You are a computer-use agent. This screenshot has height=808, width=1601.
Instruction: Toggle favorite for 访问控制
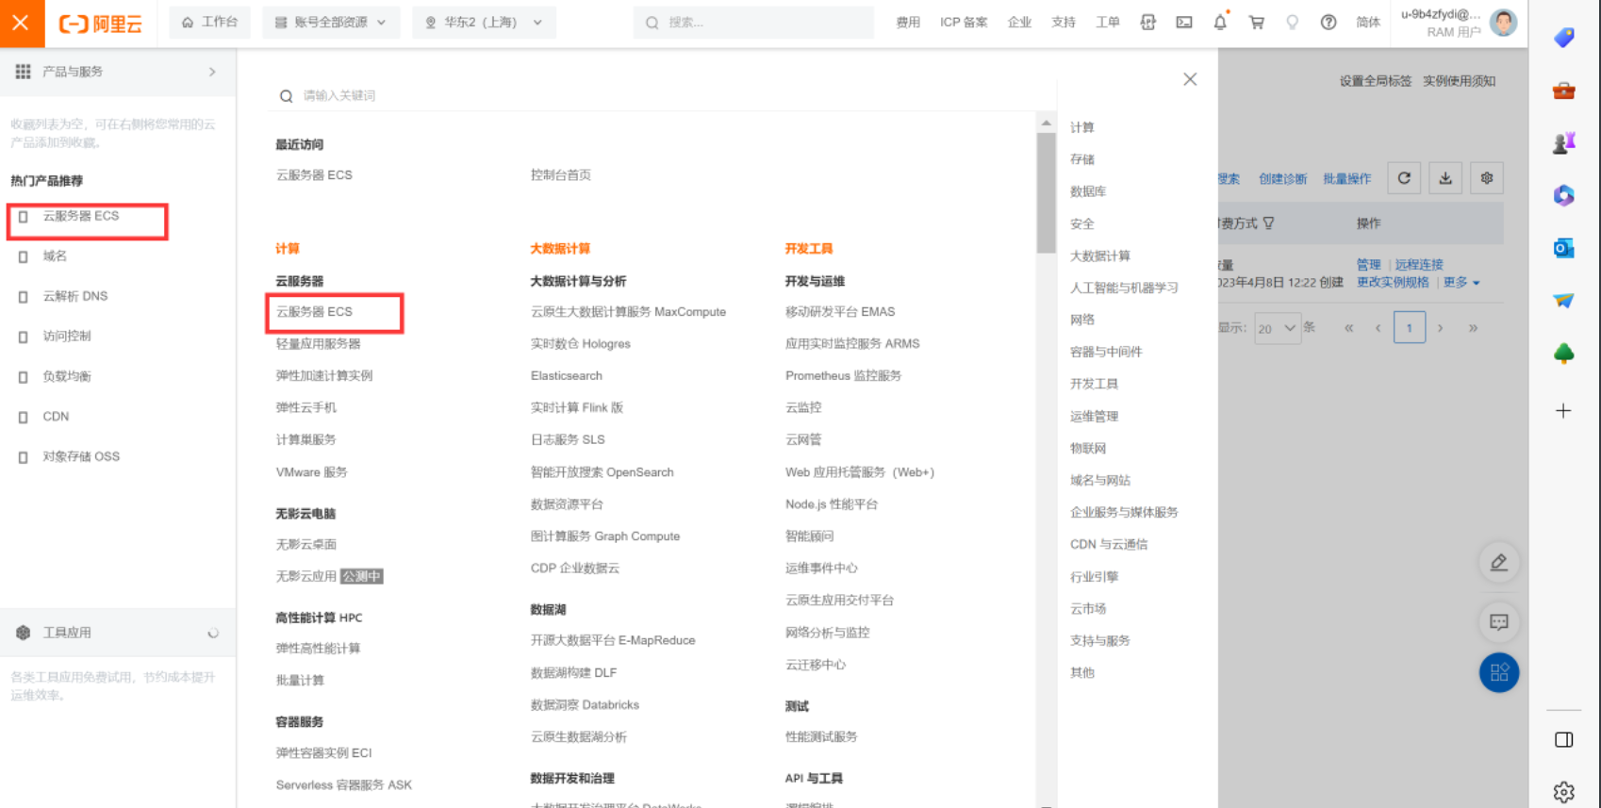[23, 337]
